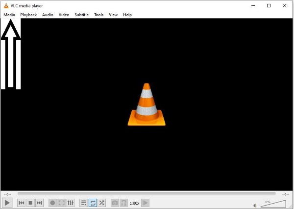The height and width of the screenshot is (209, 294).
Task: Open the View menu
Action: [113, 15]
